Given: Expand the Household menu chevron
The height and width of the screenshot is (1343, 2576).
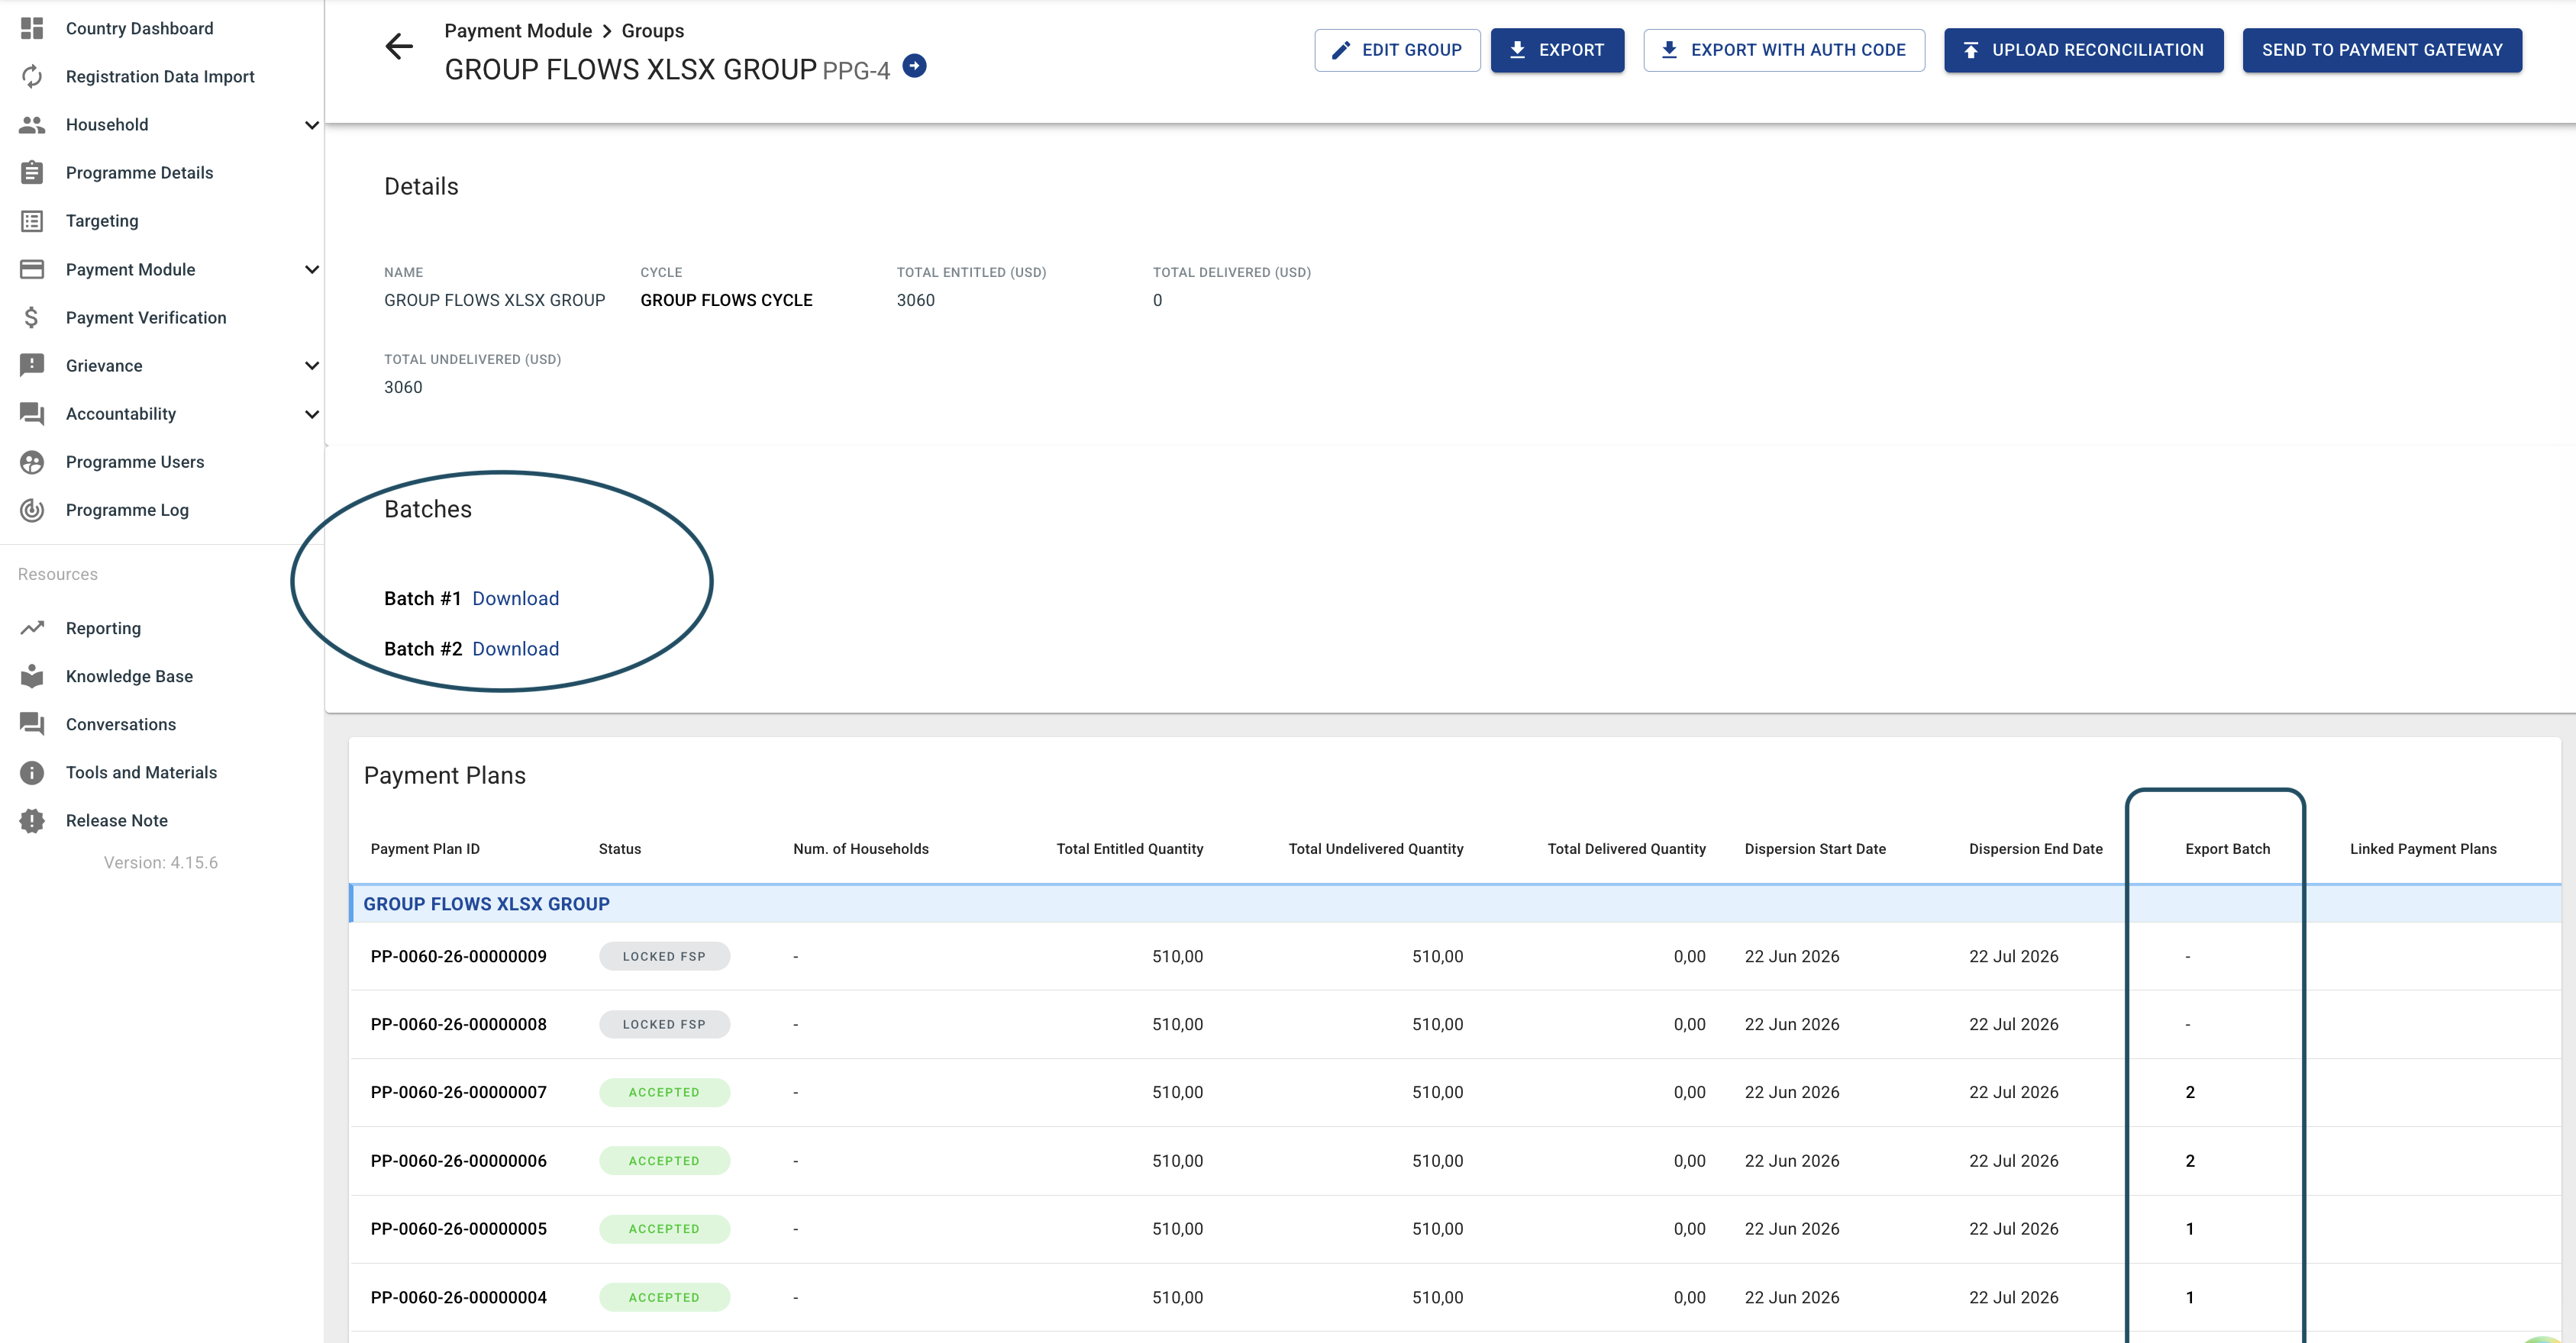Looking at the screenshot, I should [x=311, y=125].
